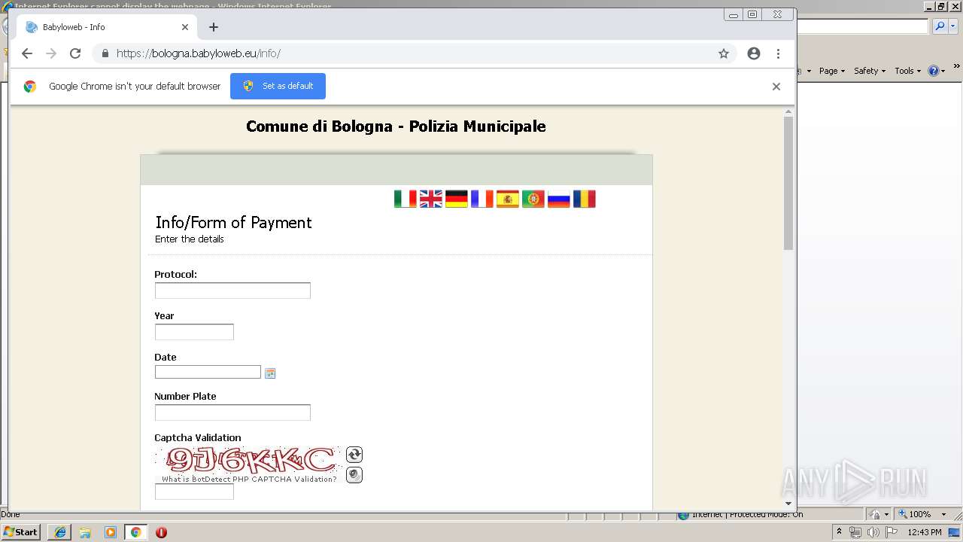Open a new Chrome tab
The image size is (963, 542).
[x=214, y=27]
